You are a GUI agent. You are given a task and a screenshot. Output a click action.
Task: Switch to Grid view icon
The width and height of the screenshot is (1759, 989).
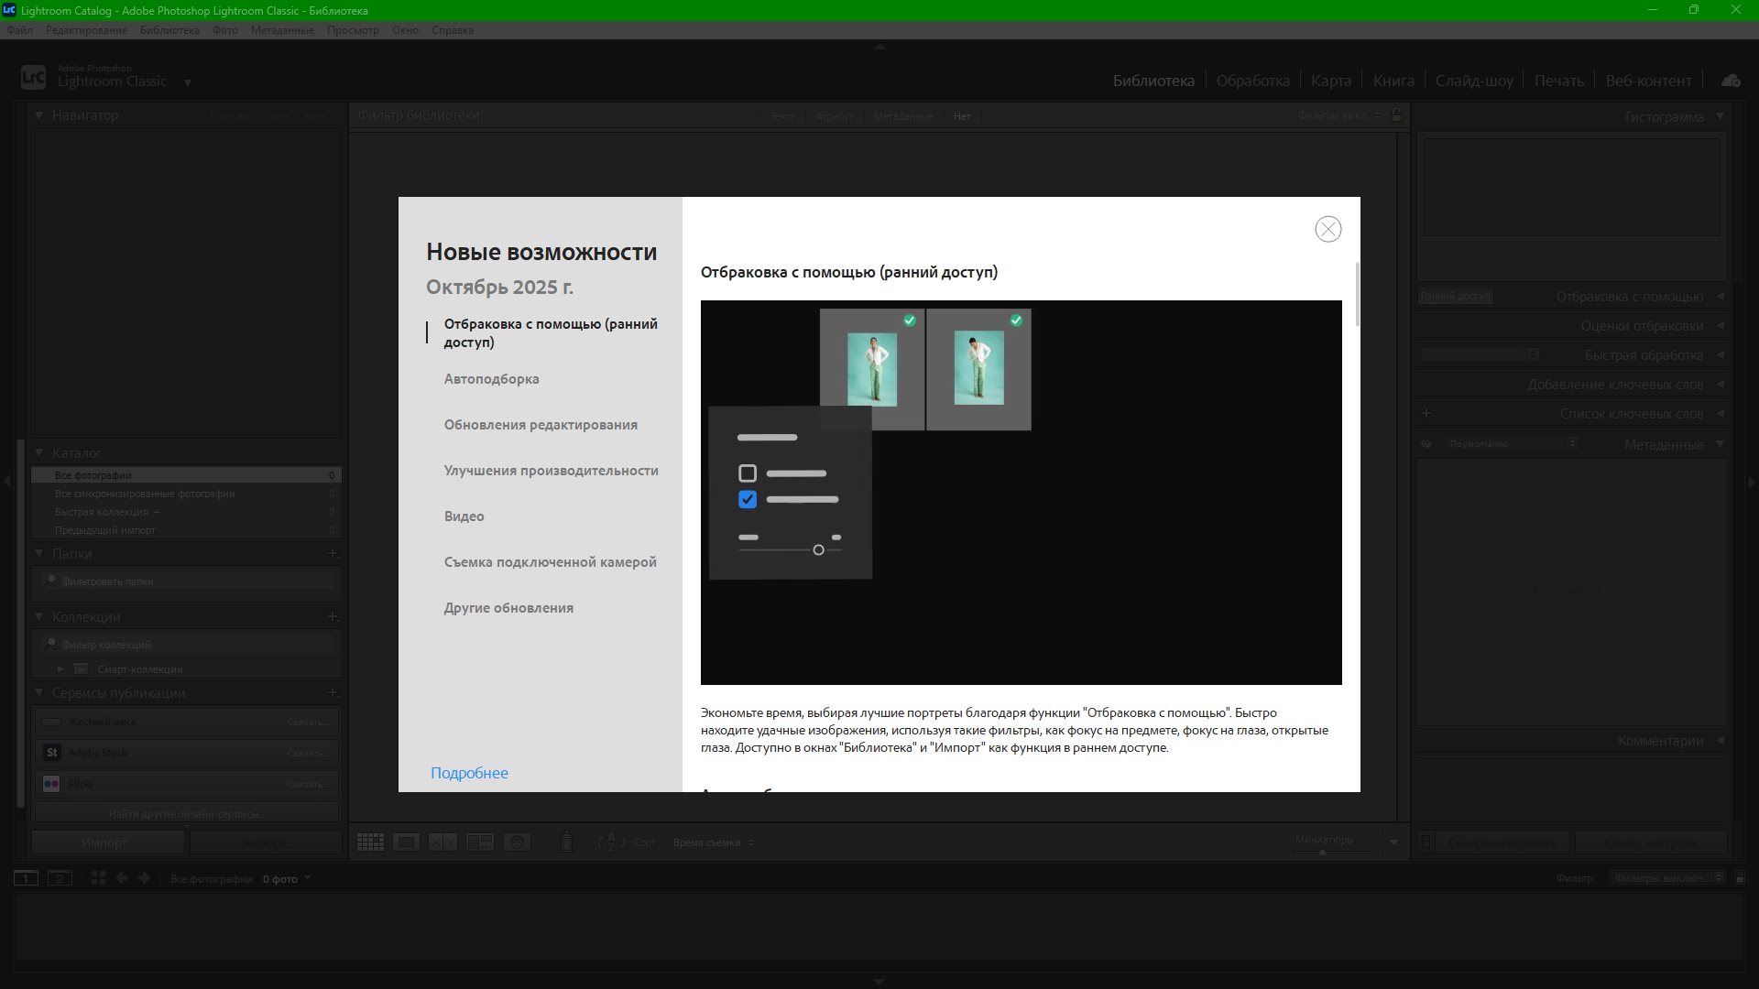(370, 842)
